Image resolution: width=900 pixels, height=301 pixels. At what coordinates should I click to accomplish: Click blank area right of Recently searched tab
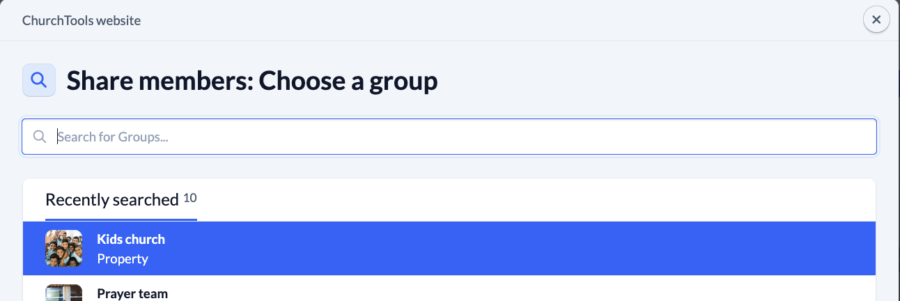[x=529, y=200]
